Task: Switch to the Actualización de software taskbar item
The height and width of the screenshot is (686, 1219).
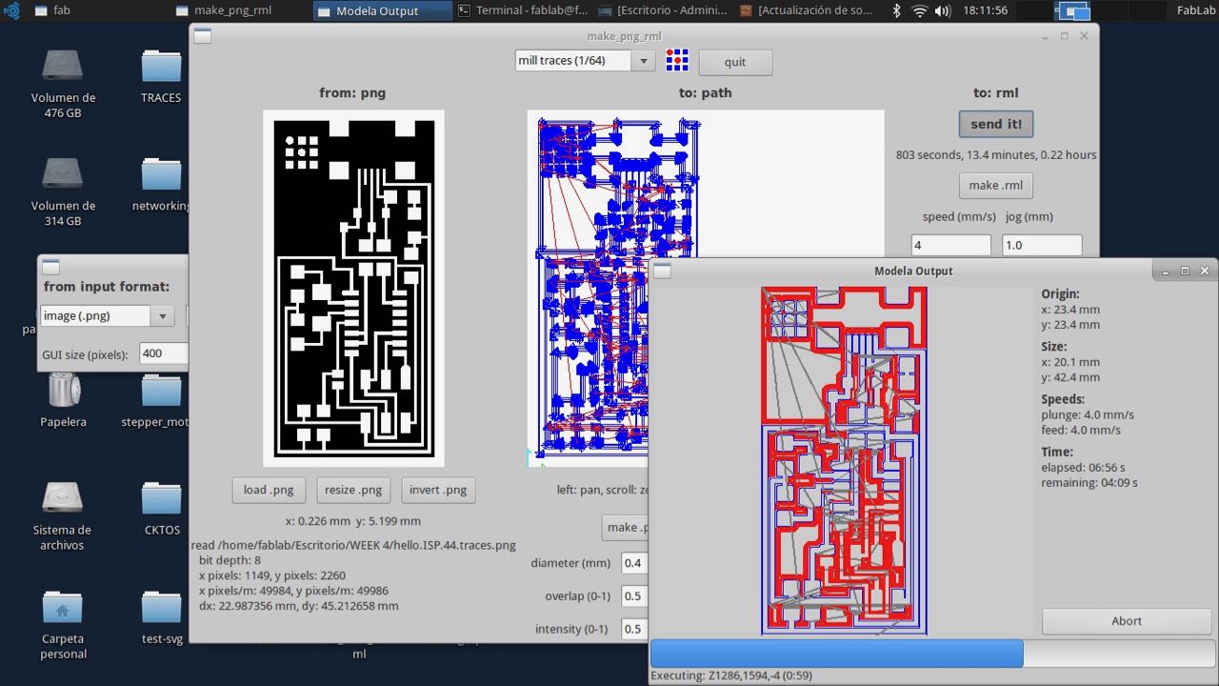Action: (x=806, y=10)
